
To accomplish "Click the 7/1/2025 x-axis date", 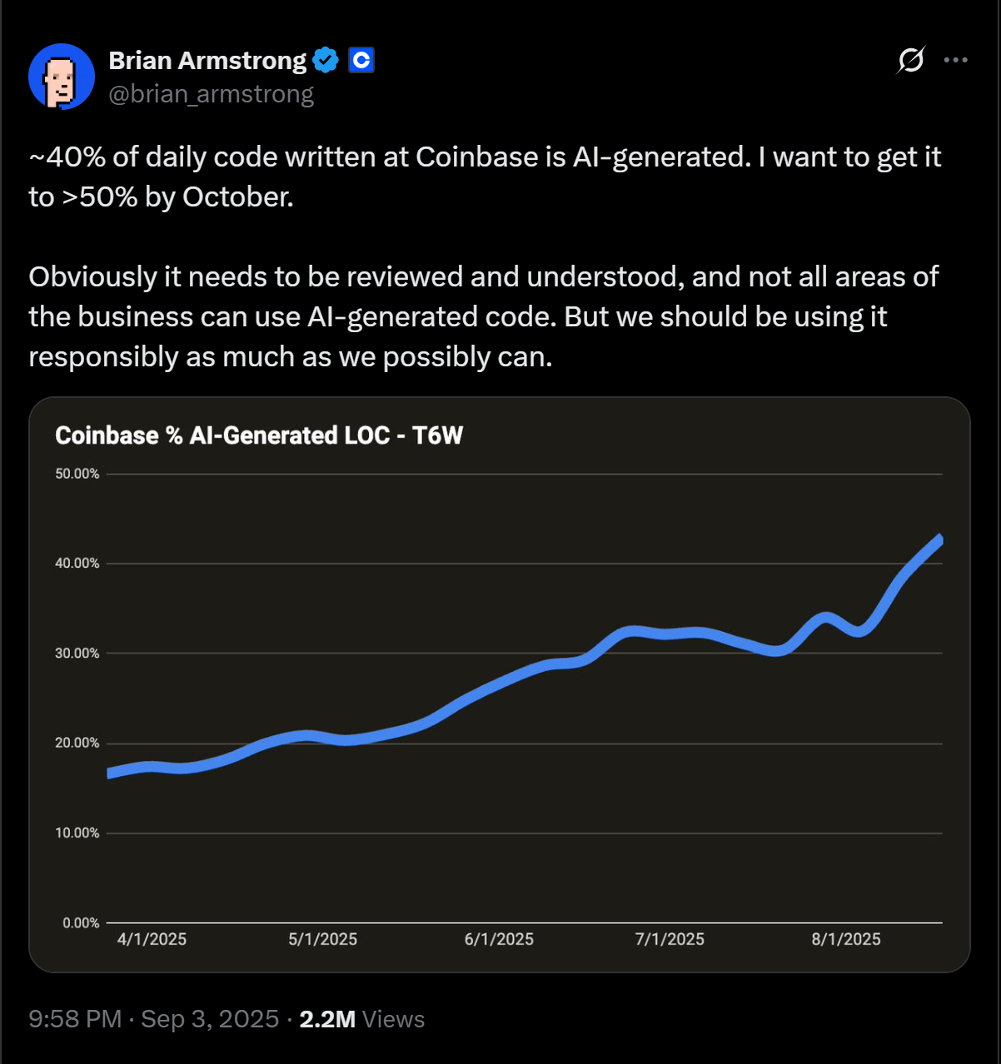I will coord(670,939).
